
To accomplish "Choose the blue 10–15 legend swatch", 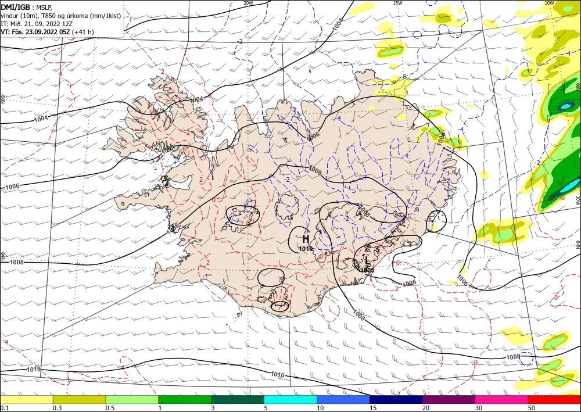I will click(x=343, y=399).
